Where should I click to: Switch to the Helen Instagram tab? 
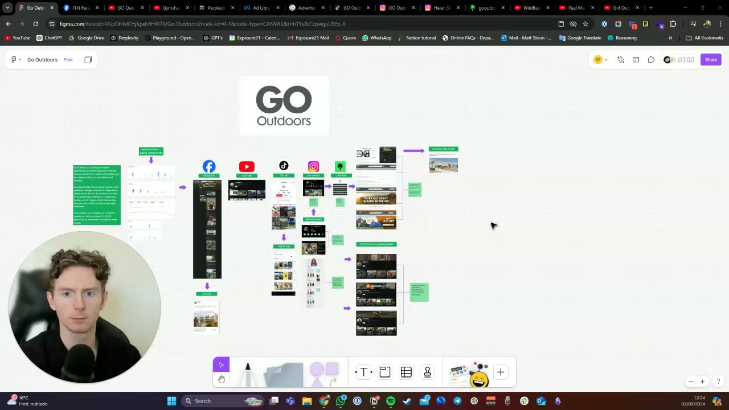point(441,8)
